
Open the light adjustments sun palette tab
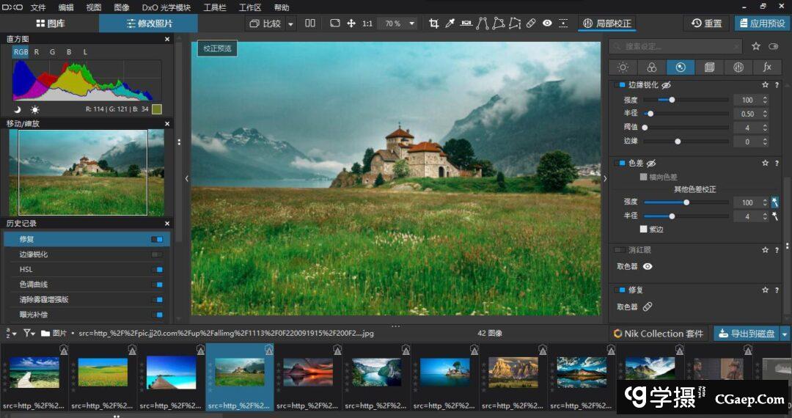623,67
